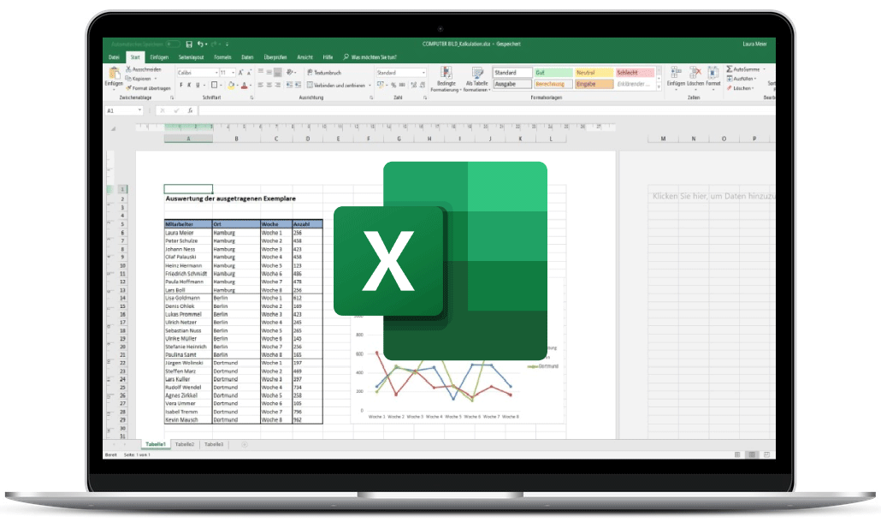This screenshot has height=522, width=881.
Task: Open the Zwischenablage dialog launcher
Action: [172, 98]
